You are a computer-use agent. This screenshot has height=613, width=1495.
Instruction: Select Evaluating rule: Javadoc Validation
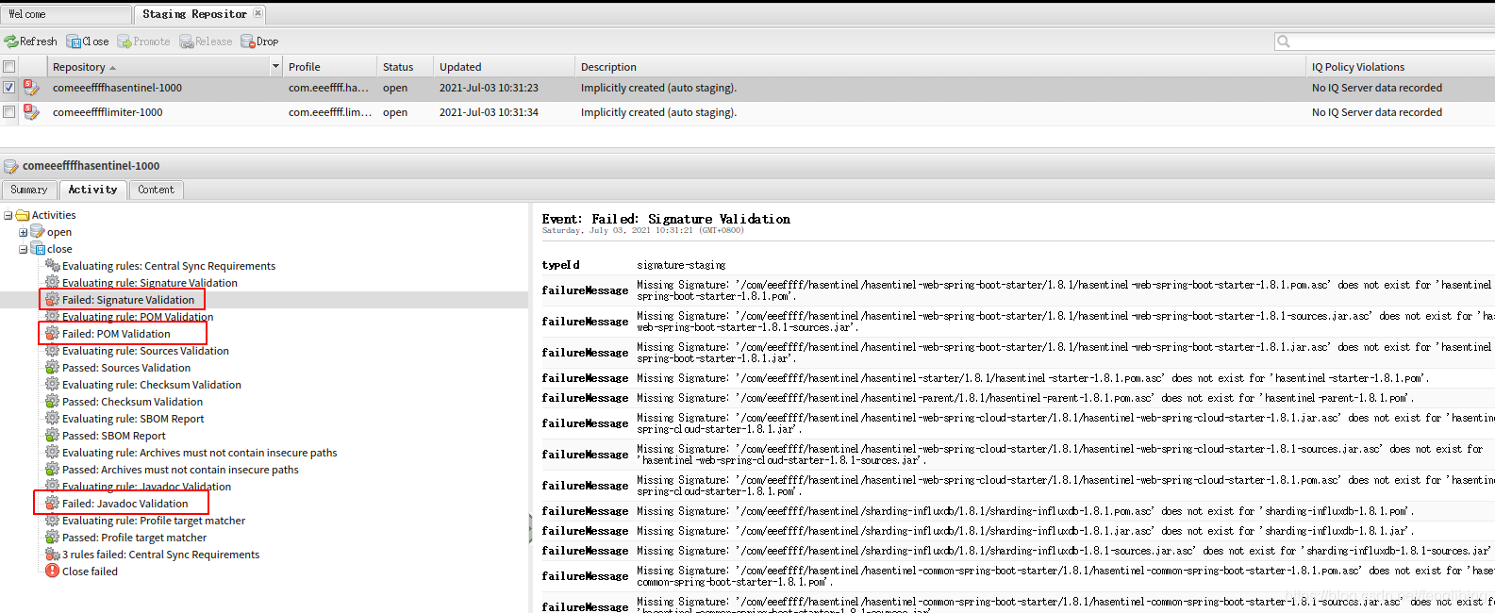147,487
